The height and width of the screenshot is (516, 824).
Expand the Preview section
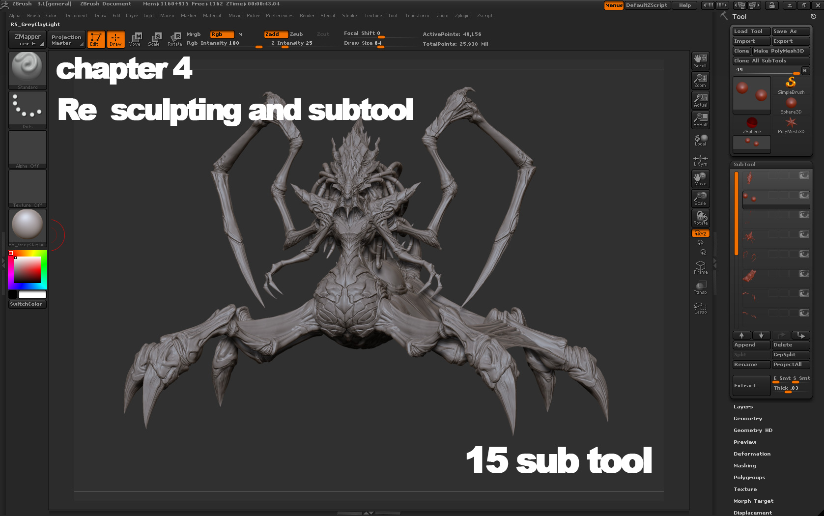(745, 442)
